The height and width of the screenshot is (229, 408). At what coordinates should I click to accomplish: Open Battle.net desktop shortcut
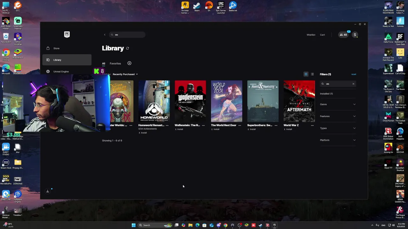233,7
